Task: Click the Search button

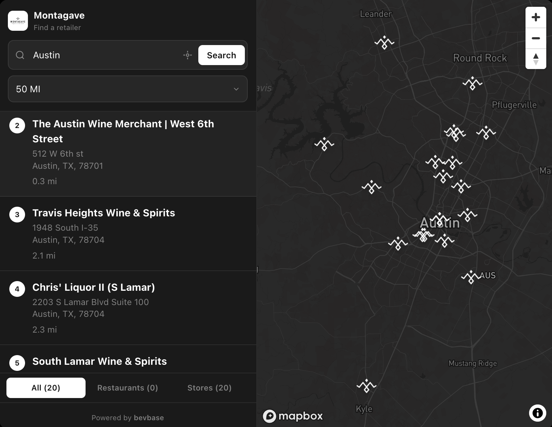Action: (222, 55)
